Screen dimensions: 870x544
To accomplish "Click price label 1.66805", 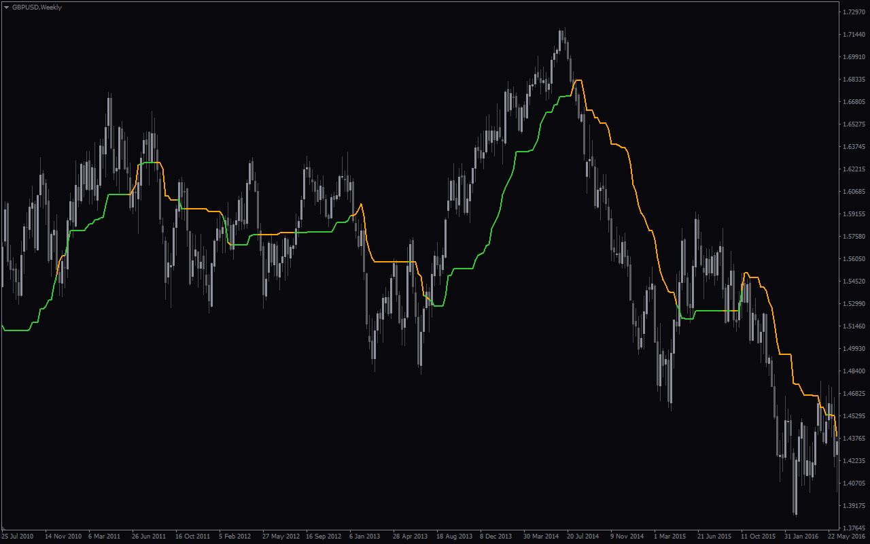I will click(854, 102).
